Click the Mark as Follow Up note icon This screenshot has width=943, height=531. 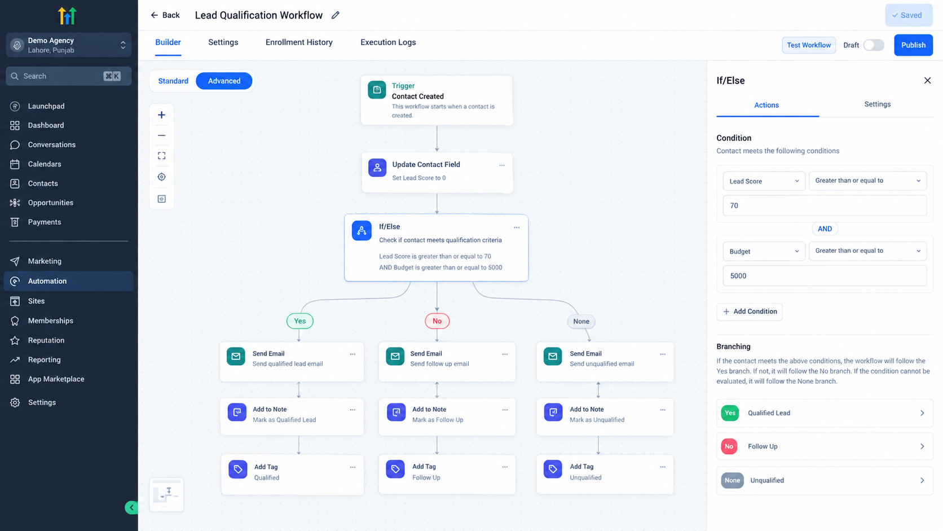pyautogui.click(x=396, y=412)
